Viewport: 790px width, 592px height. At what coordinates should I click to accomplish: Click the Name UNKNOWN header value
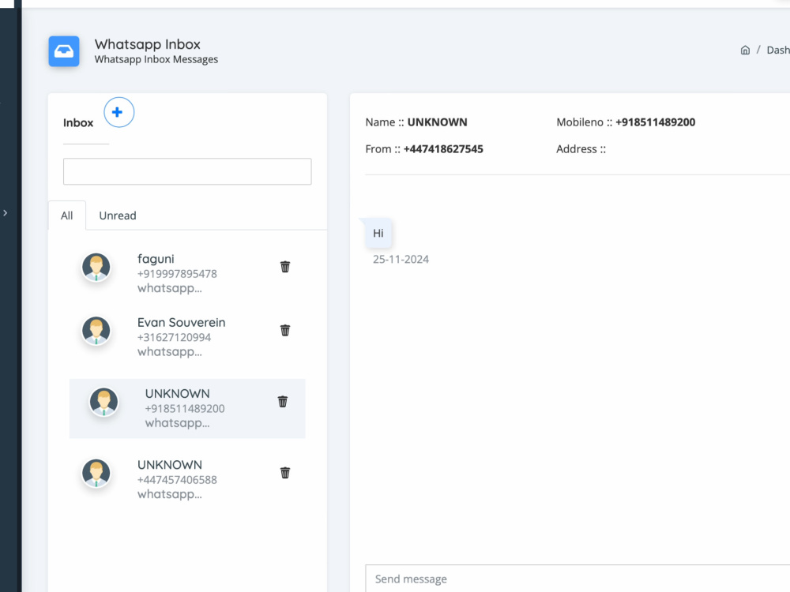point(438,122)
